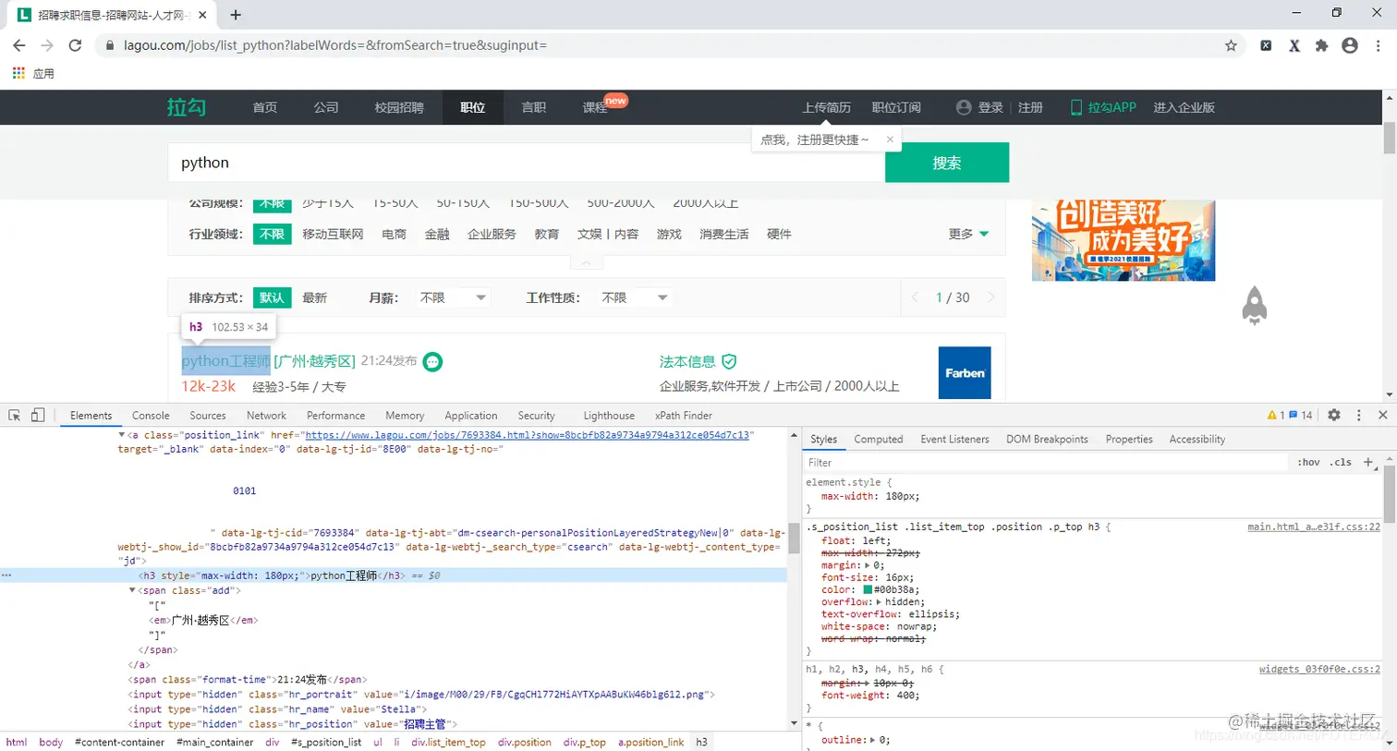Toggle the .cls class editor in Styles

pos(1340,462)
